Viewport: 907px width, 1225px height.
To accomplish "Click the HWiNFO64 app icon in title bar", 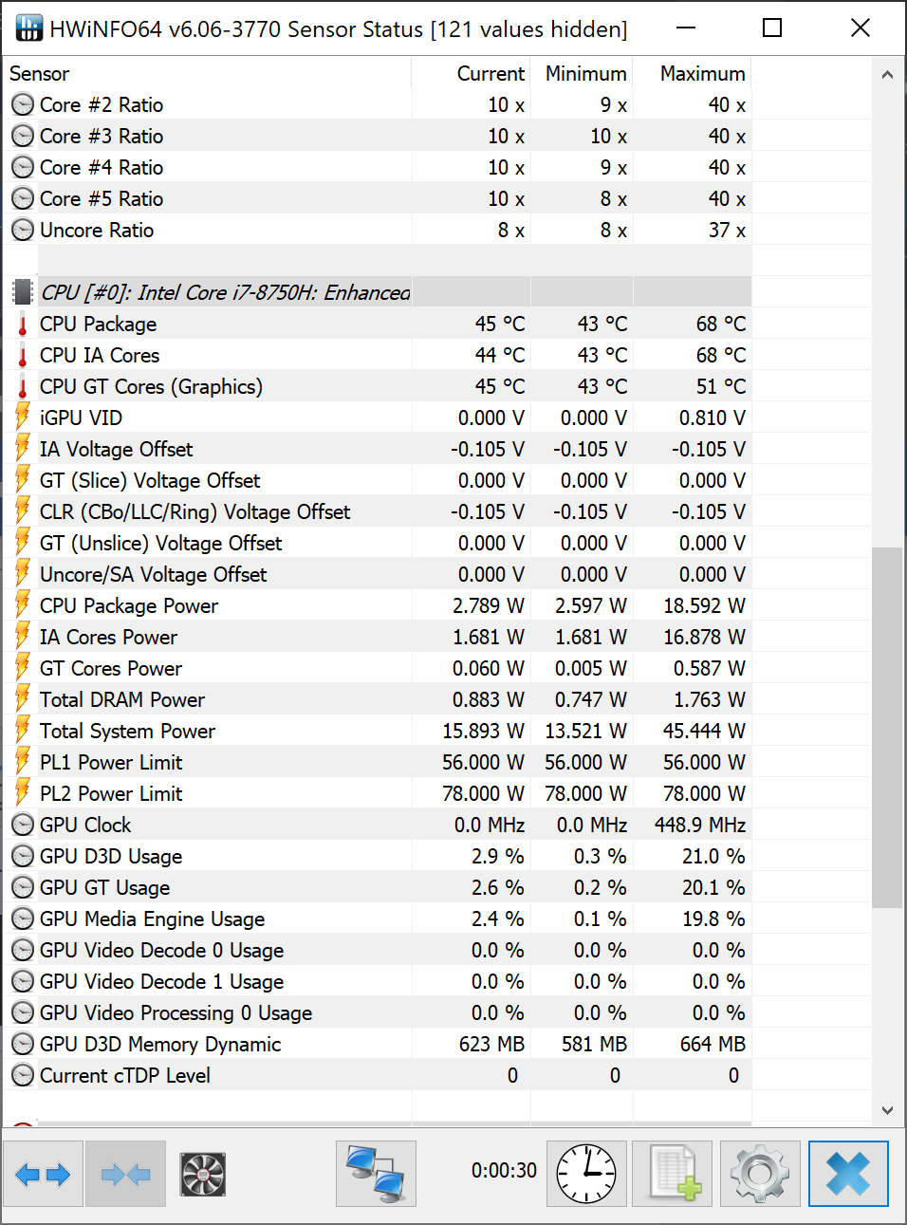I will (29, 28).
